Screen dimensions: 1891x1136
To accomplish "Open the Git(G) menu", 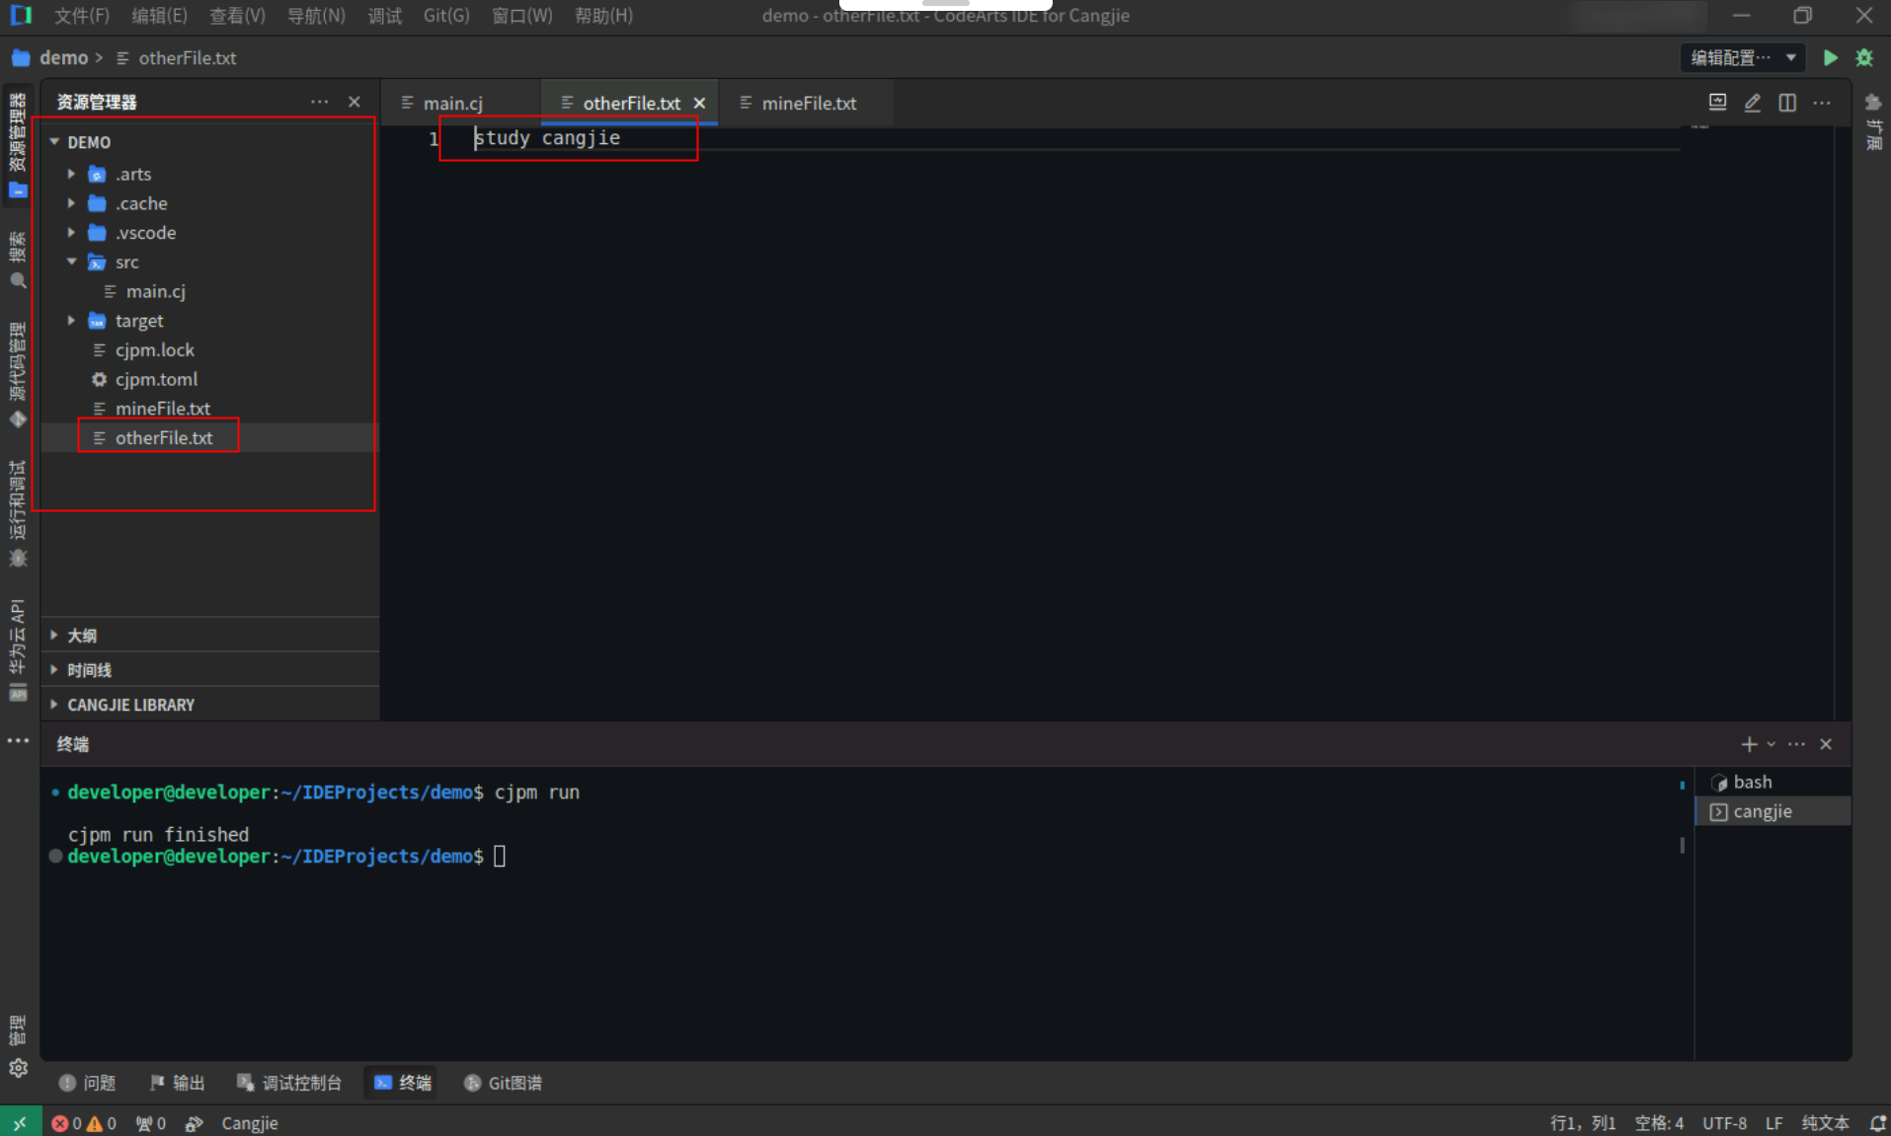I will 446,16.
